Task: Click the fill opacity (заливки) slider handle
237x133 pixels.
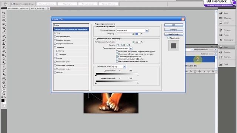Action: (x=133, y=42)
